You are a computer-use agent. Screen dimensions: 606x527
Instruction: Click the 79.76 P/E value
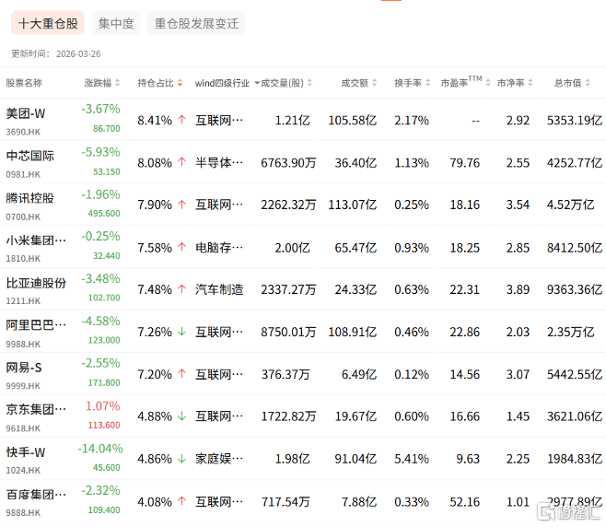(464, 163)
